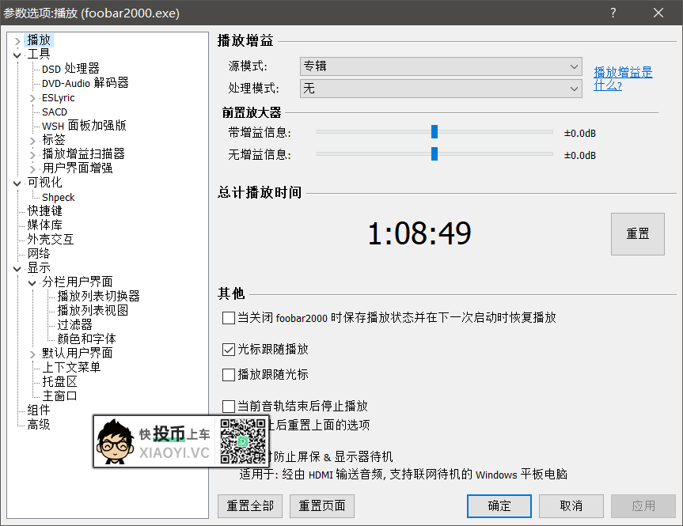Open the 播放列表切换器 page
This screenshot has height=526, width=683.
click(x=98, y=296)
